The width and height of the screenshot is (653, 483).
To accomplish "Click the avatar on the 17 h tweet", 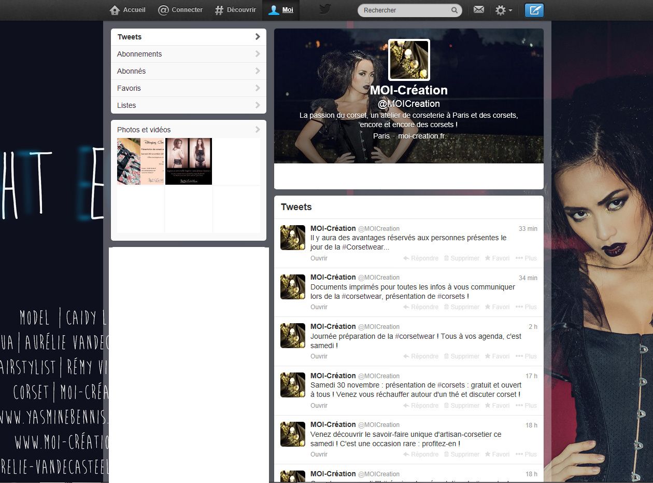I will [293, 385].
